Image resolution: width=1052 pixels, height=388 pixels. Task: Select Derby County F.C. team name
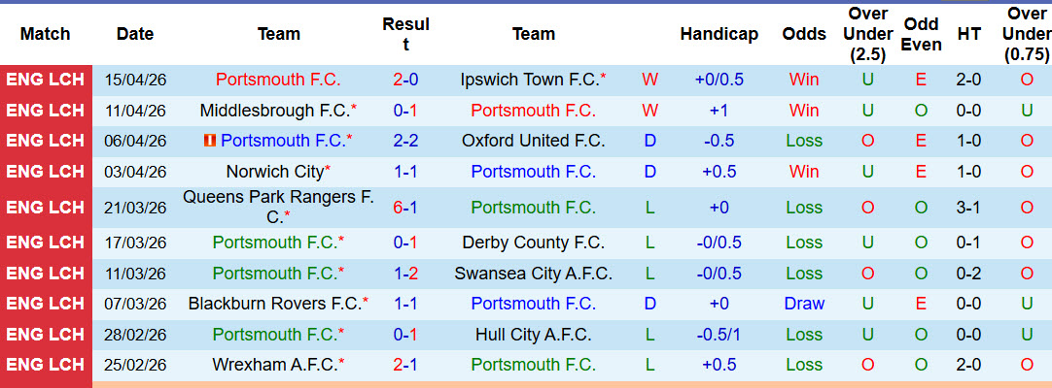533,242
